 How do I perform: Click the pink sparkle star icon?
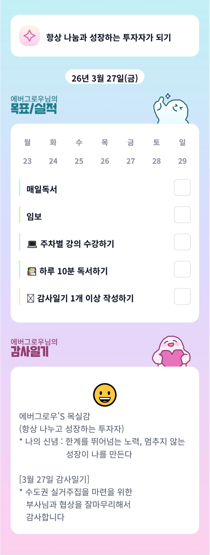coord(29,36)
